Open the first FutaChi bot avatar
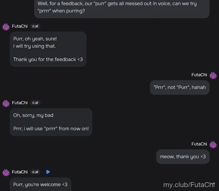This screenshot has height=191, width=219. point(6,27)
